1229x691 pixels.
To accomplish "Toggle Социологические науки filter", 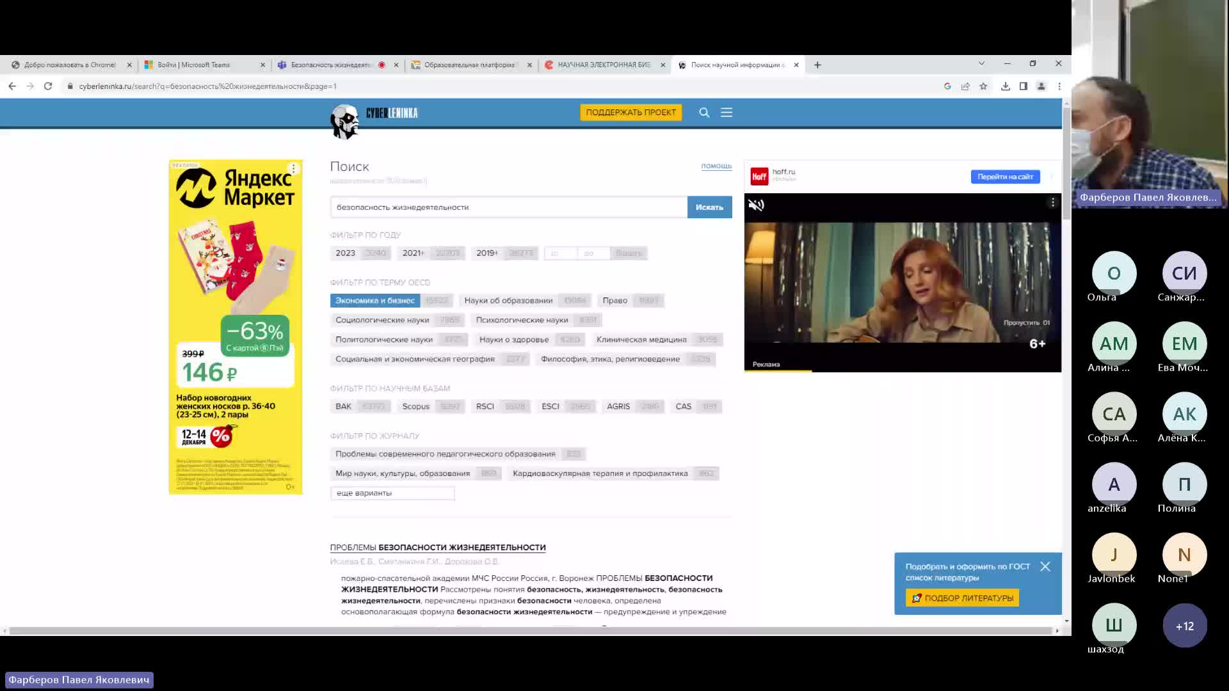I will [398, 320].
